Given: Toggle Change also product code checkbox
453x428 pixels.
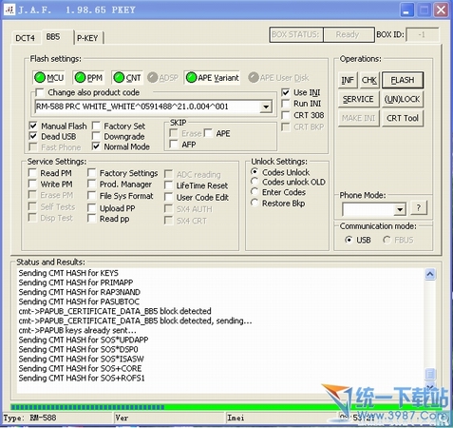Looking at the screenshot, I should 40,92.
